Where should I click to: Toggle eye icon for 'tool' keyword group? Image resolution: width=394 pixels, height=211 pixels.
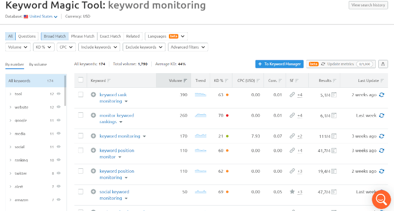click(59, 94)
